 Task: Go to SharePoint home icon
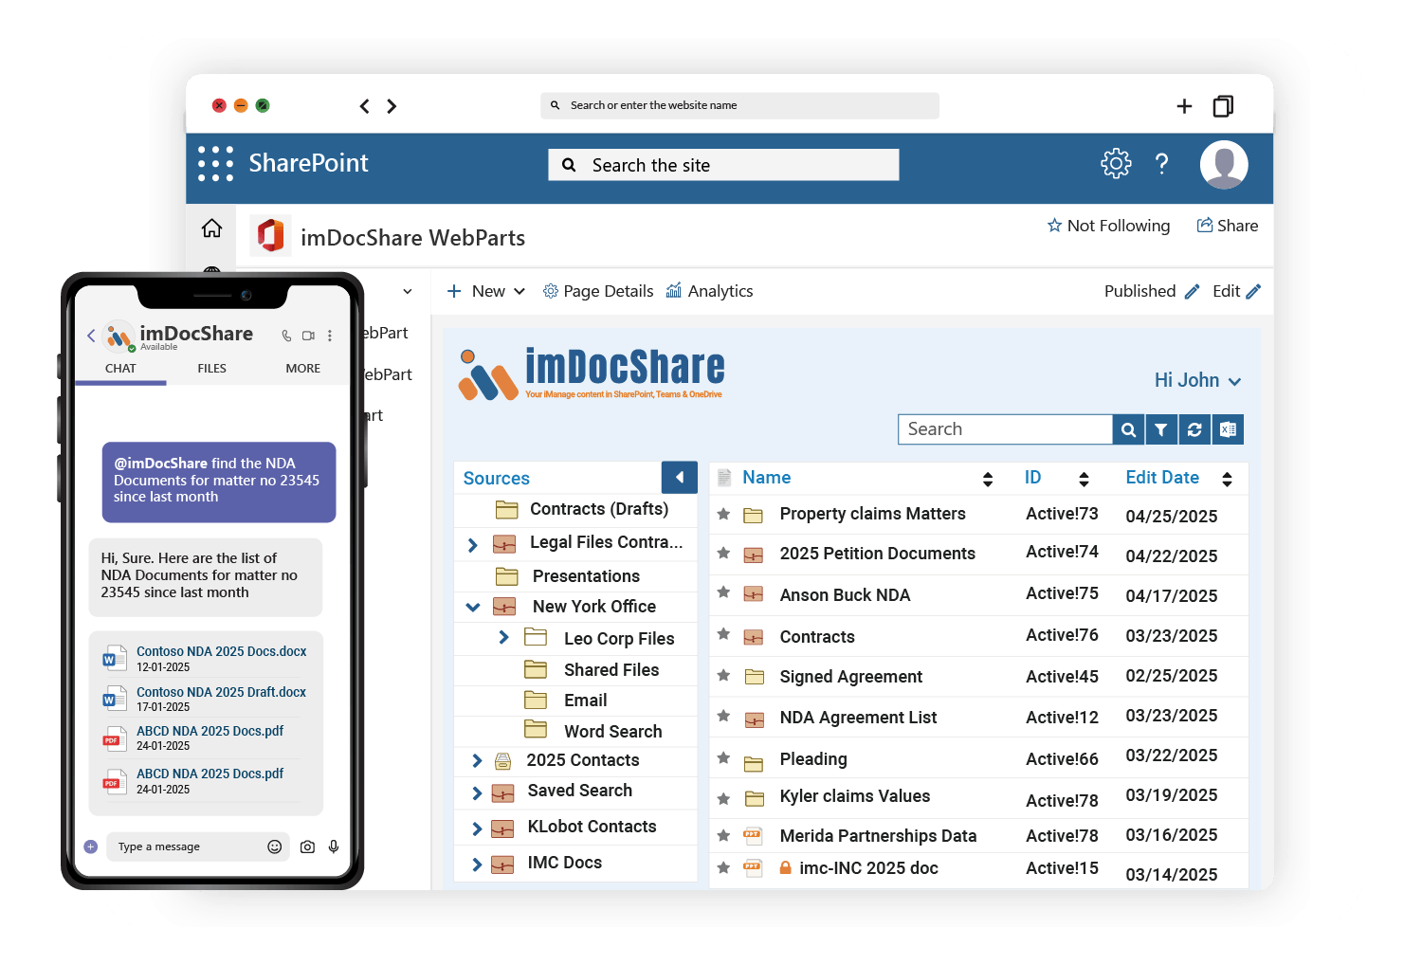(x=211, y=228)
